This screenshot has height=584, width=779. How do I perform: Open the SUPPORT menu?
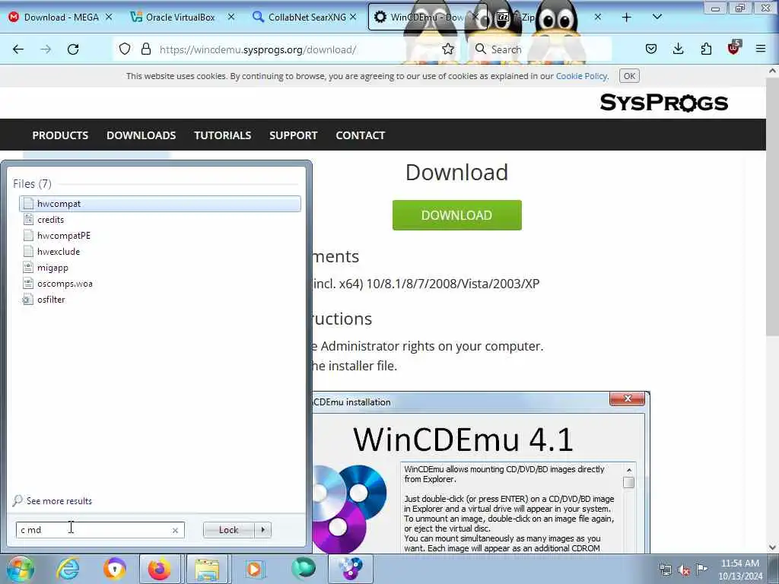[x=293, y=135]
